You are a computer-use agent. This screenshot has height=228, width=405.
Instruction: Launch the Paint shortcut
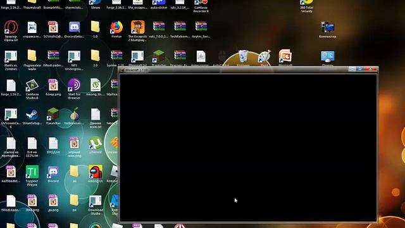(x=265, y=56)
